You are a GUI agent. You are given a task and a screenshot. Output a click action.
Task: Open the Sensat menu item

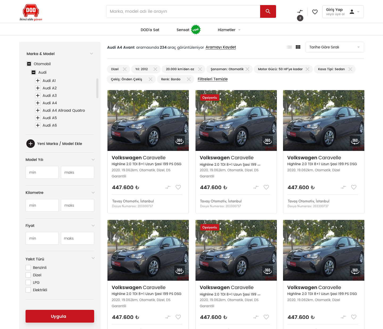(x=183, y=30)
